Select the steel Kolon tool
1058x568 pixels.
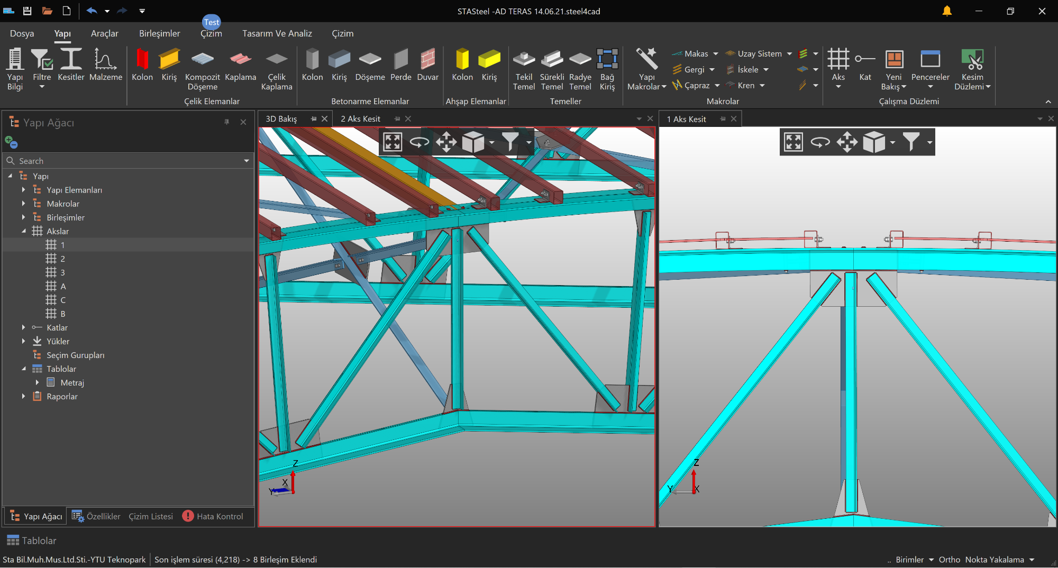tap(142, 65)
